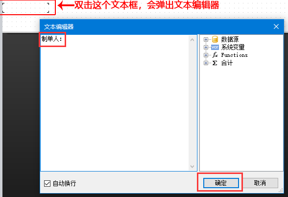
Task: Close the 文本编辑器 dialog
Action: click(276, 26)
